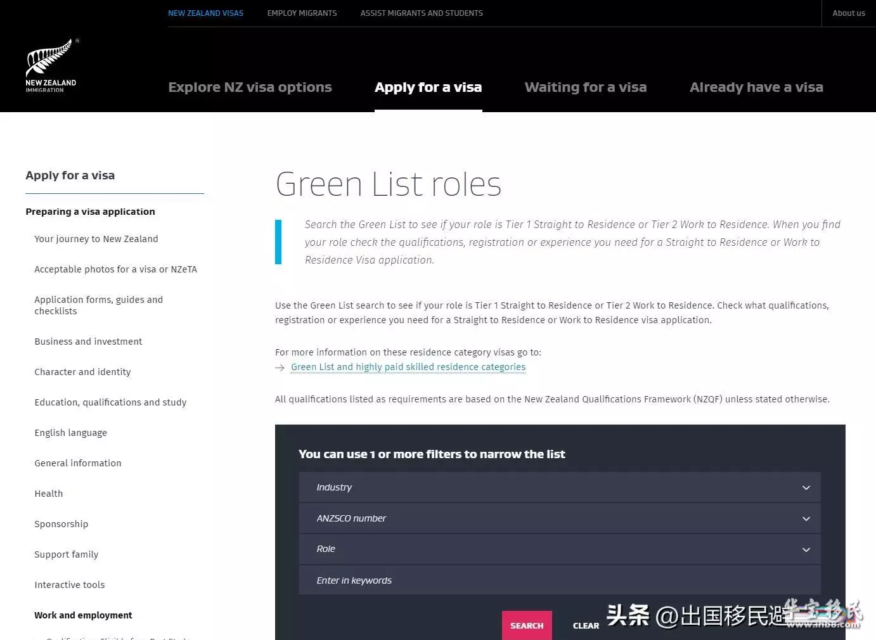The height and width of the screenshot is (640, 876).
Task: Open the Health sidebar link
Action: 49,494
